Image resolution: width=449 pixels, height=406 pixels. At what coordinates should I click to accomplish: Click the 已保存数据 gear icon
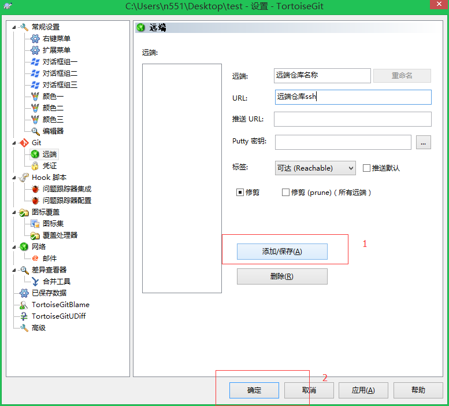pyautogui.click(x=24, y=293)
